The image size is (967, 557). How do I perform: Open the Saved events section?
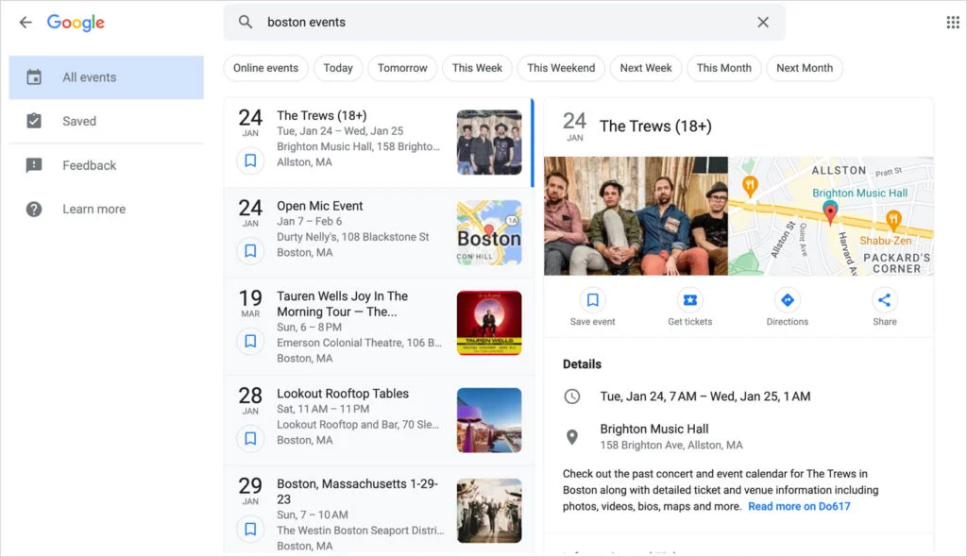(79, 121)
